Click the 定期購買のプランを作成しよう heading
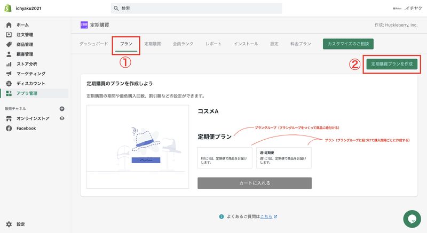The width and height of the screenshot is (427, 233). [120, 84]
